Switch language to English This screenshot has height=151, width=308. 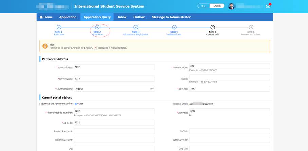[217, 6]
